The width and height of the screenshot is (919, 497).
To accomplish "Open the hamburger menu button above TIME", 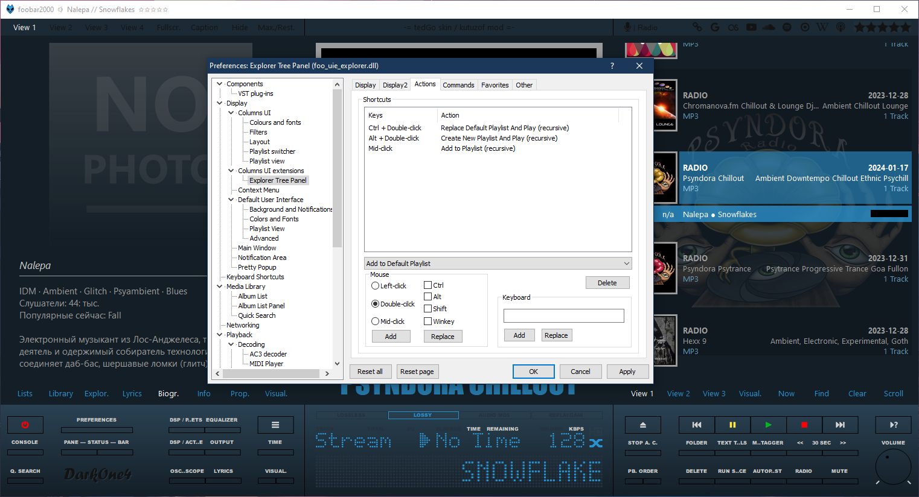I will pos(275,425).
